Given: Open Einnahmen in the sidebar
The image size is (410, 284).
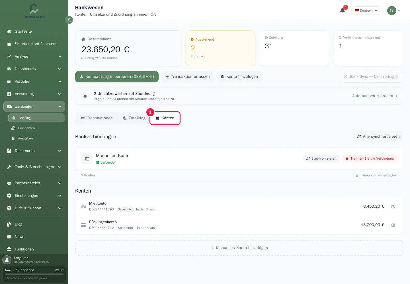Looking at the screenshot, I should click(36, 128).
